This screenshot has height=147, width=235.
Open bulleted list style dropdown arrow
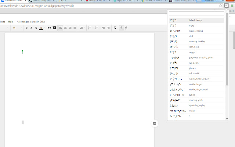(100, 28)
